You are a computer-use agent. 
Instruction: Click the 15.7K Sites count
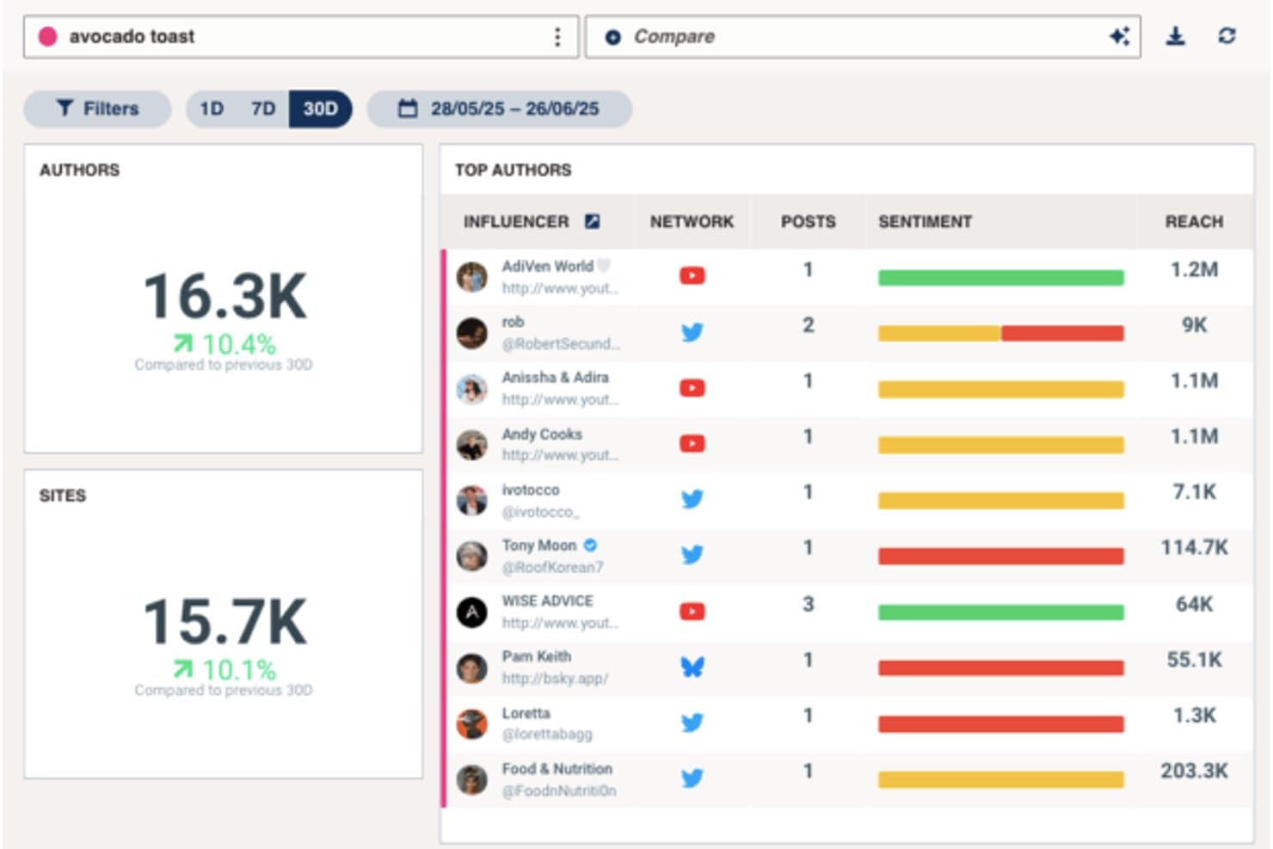[x=224, y=622]
